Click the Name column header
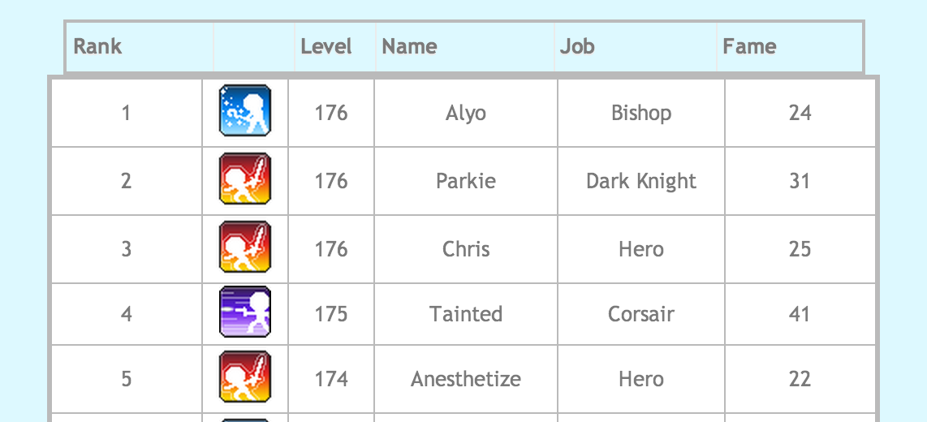Screen dimensions: 927x422 410,46
